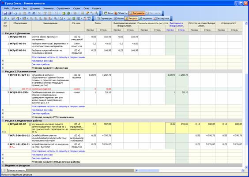Click the Наименование column header

pyautogui.click(x=50, y=26)
